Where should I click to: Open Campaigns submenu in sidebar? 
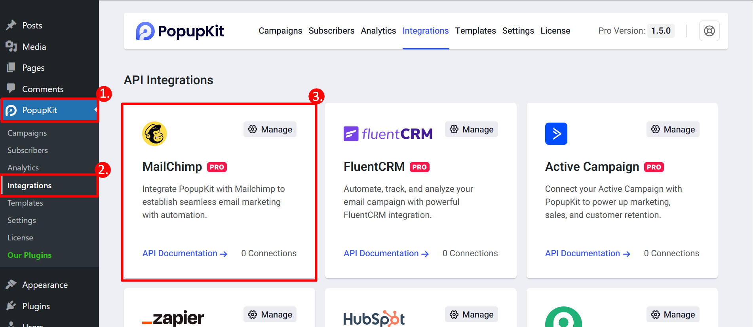27,133
